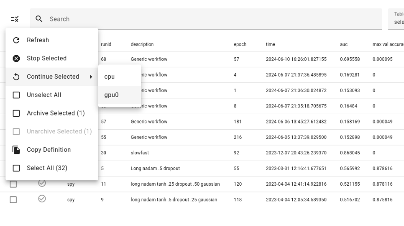
Task: Click the Refresh circular arrow icon
Action: click(x=16, y=40)
